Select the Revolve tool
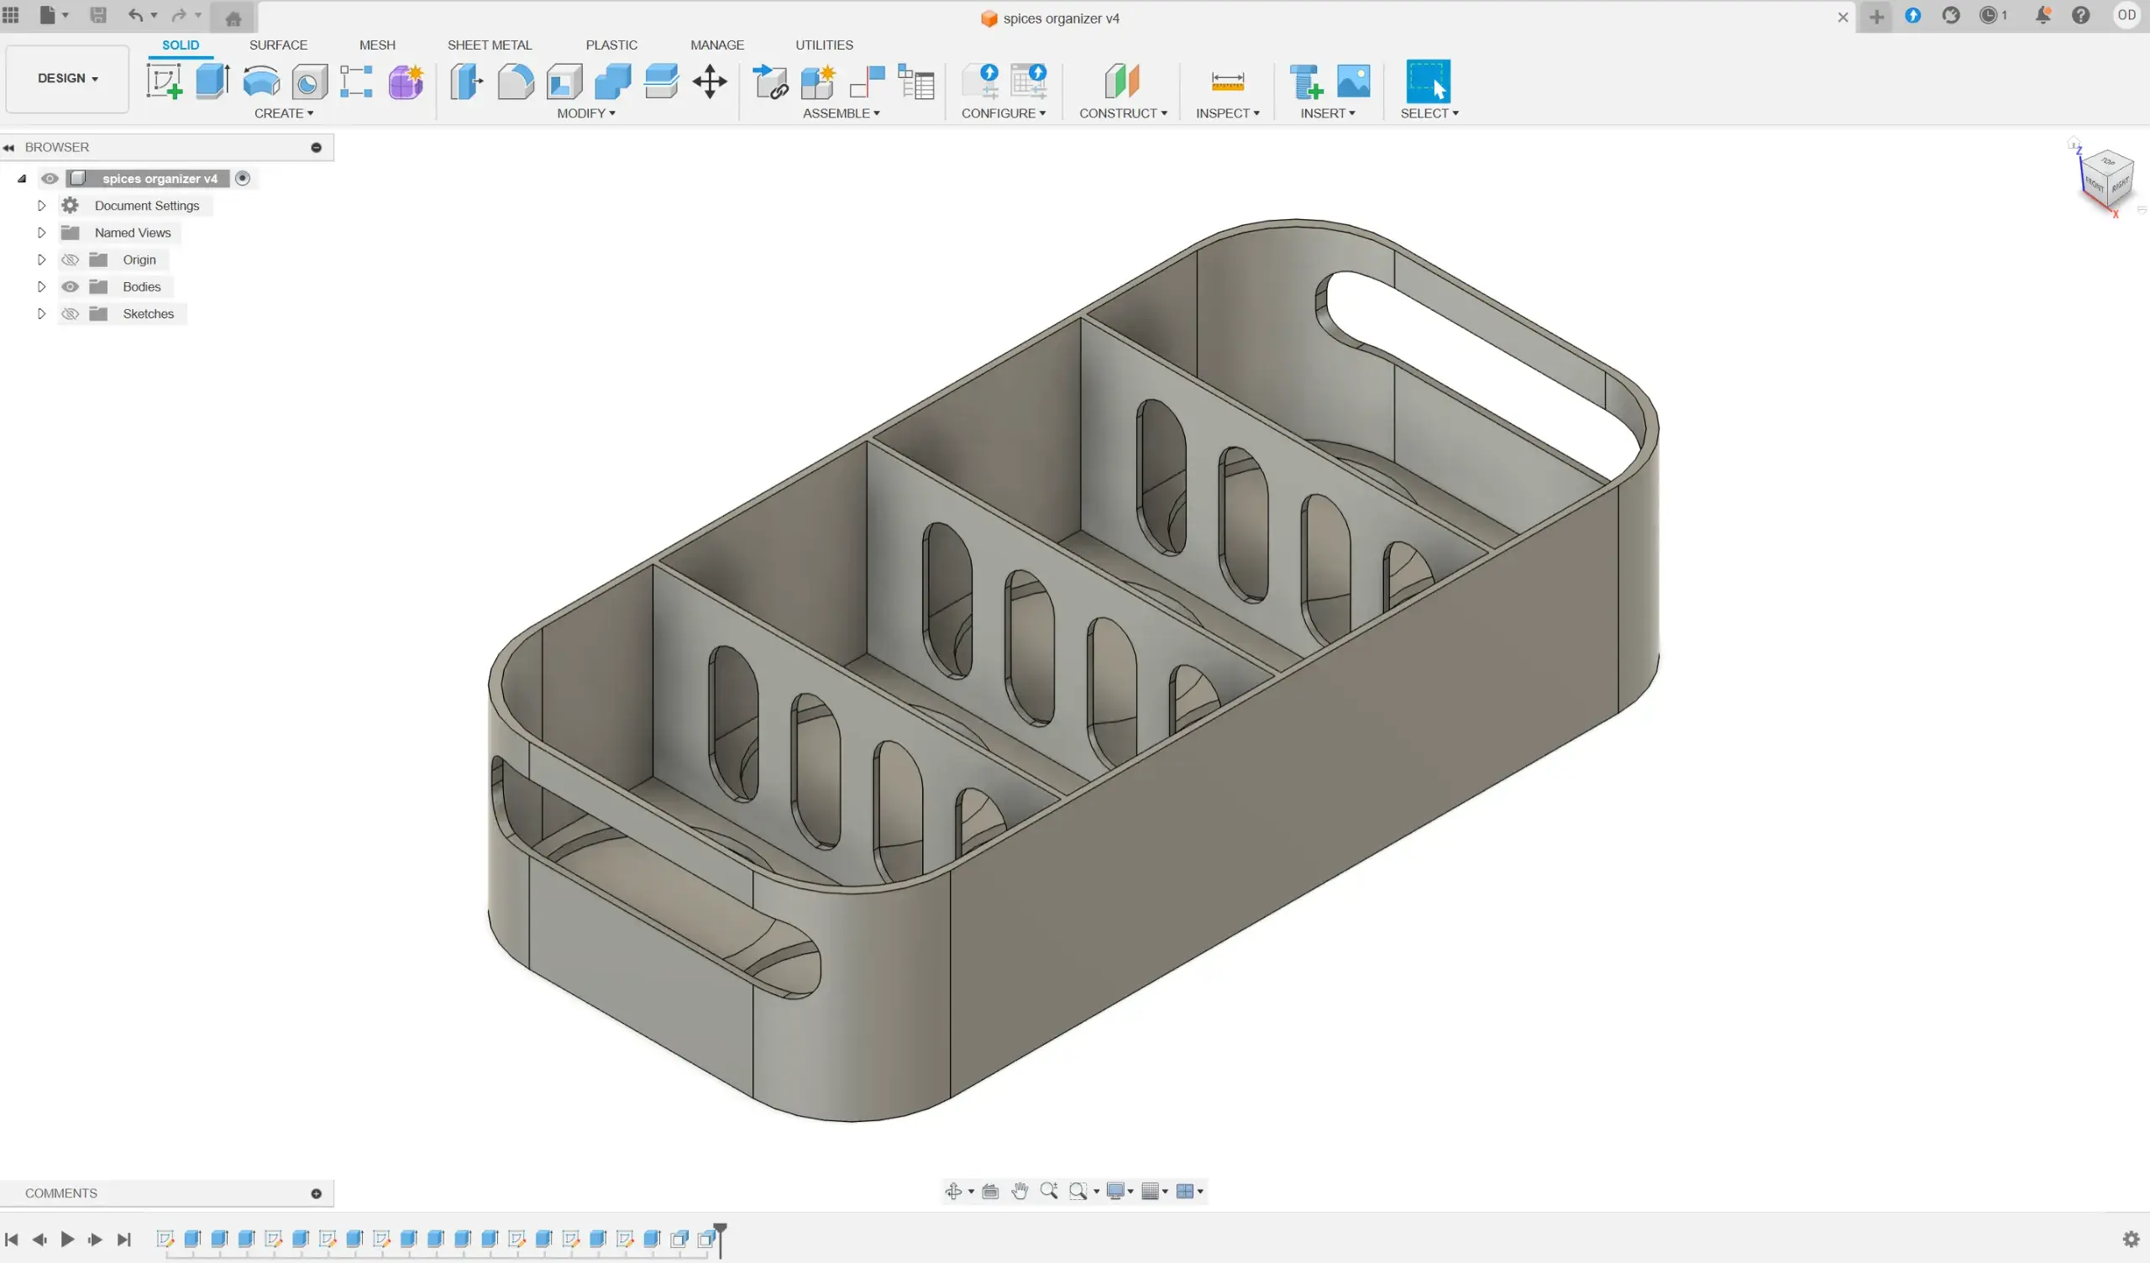The height and width of the screenshot is (1263, 2150). [x=261, y=82]
